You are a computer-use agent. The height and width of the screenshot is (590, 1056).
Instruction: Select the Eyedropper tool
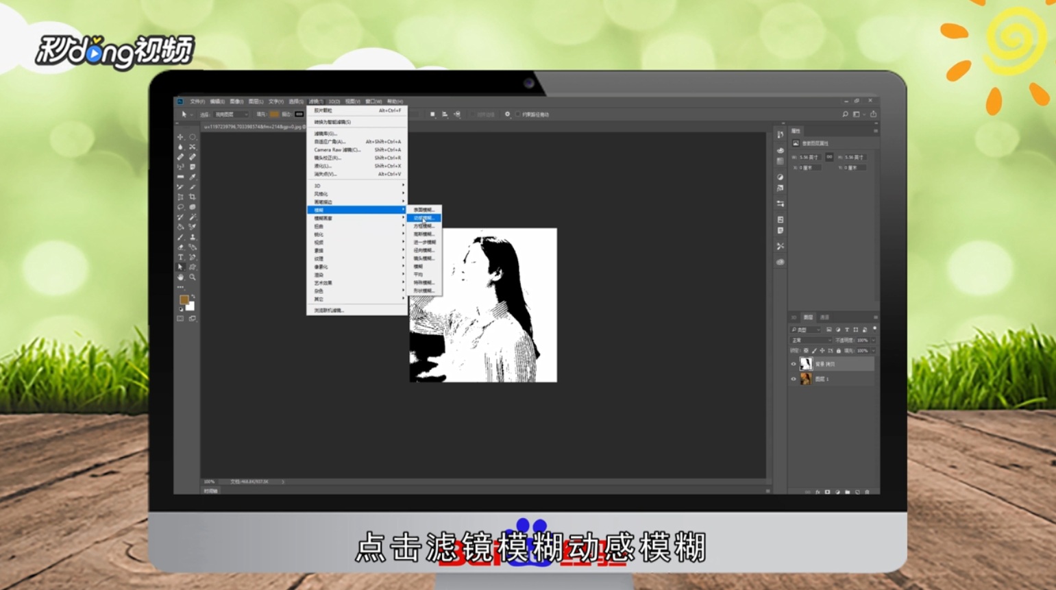(x=193, y=177)
